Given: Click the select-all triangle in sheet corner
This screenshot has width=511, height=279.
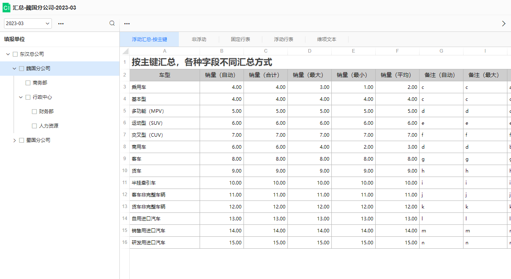Looking at the screenshot, I should pos(124,51).
